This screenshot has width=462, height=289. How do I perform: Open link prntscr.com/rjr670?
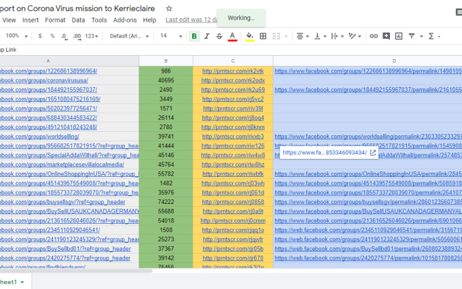[x=233, y=258]
